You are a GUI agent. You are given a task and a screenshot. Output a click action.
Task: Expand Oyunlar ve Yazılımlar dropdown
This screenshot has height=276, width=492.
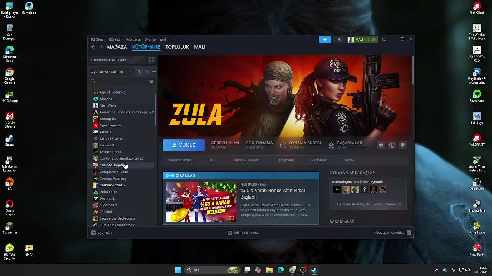[x=111, y=72]
